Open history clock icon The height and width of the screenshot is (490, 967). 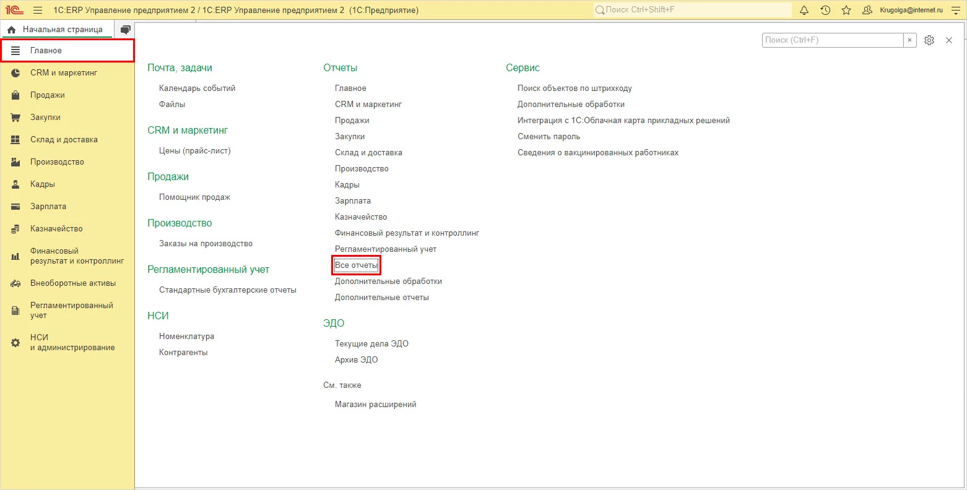click(x=825, y=11)
